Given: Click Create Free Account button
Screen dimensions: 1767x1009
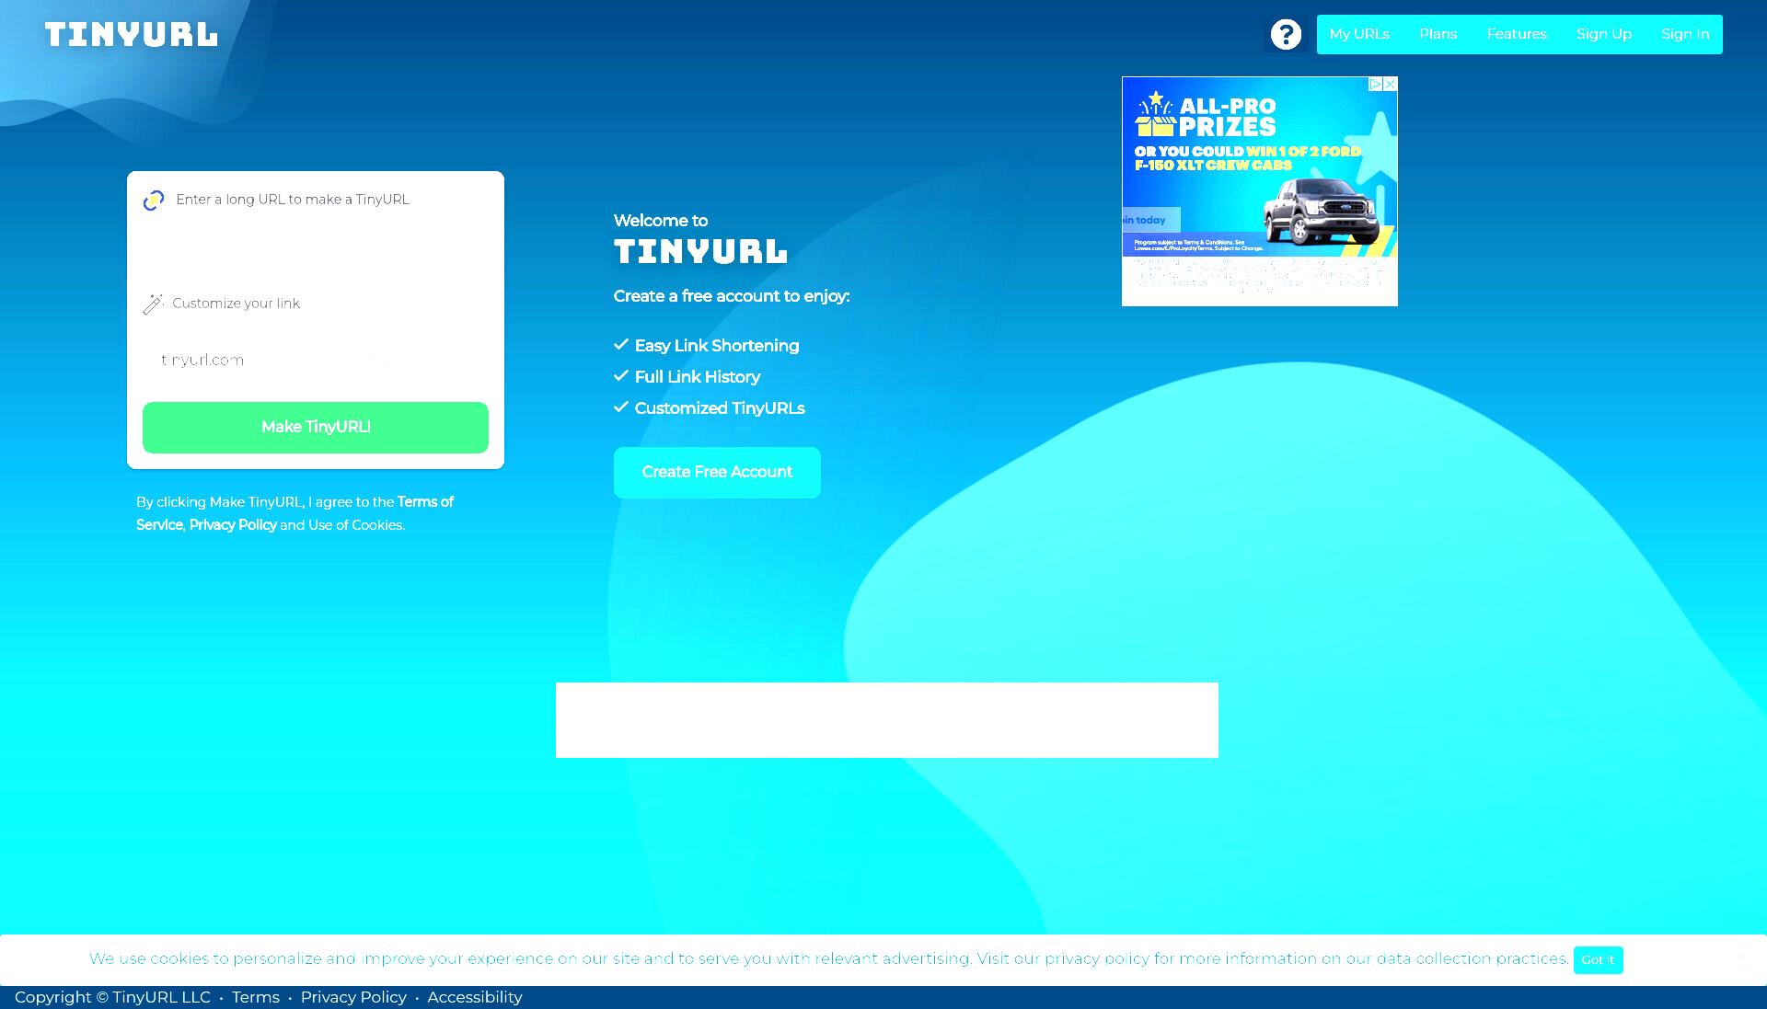Looking at the screenshot, I should pyautogui.click(x=717, y=472).
